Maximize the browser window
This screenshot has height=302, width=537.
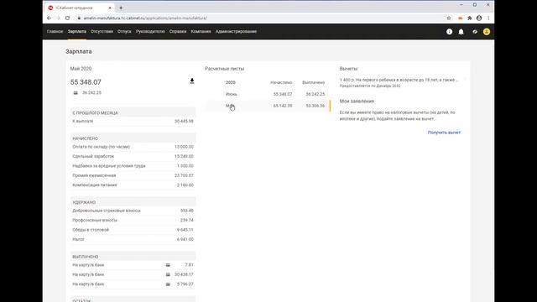tap(475, 5)
